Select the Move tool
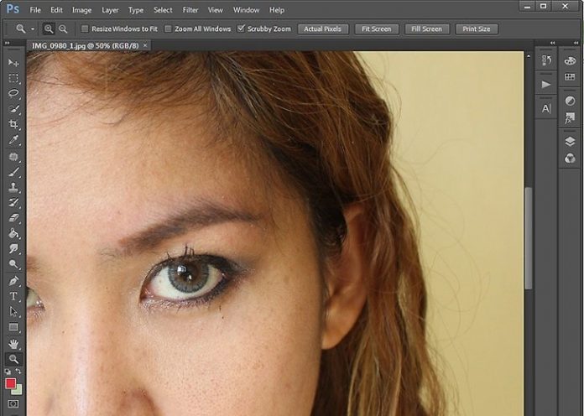This screenshot has width=584, height=416. [13, 63]
